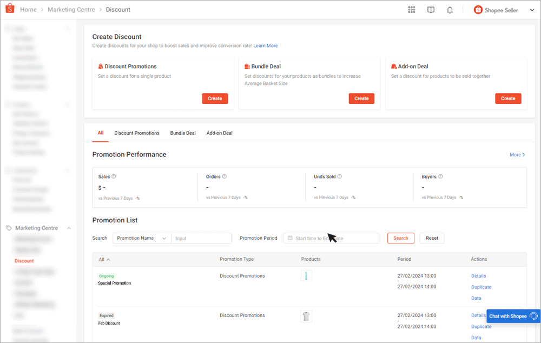The height and width of the screenshot is (343, 541).
Task: Create a new Discount Promotion
Action: point(215,98)
